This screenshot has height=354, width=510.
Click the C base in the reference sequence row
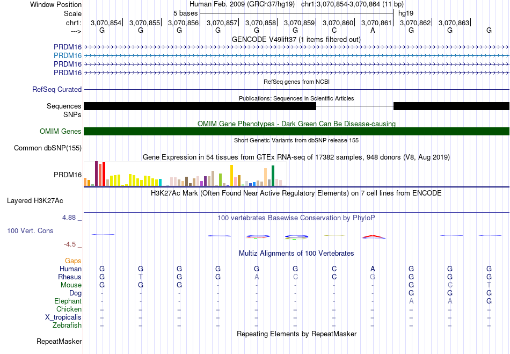tap(334, 30)
